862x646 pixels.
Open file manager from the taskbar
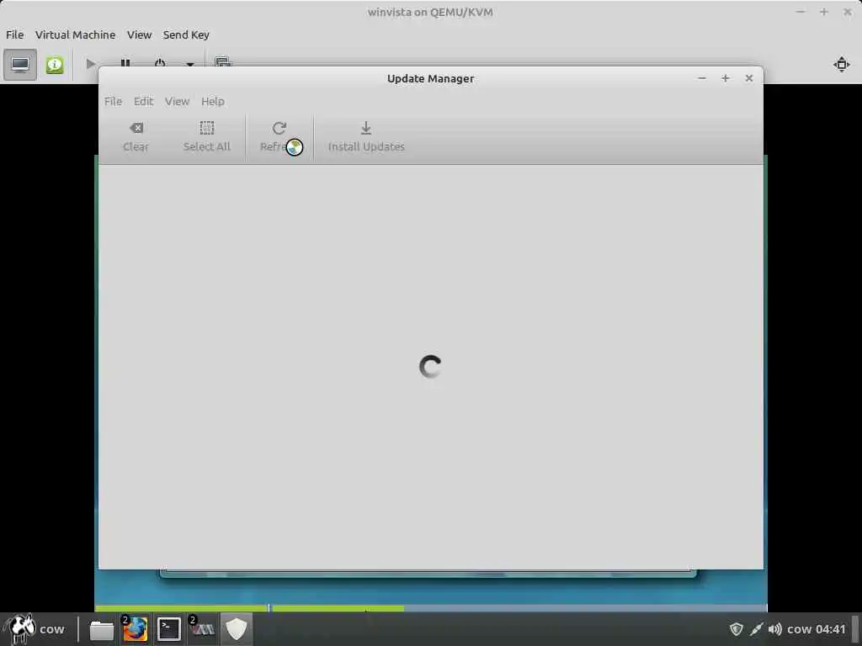coord(102,629)
